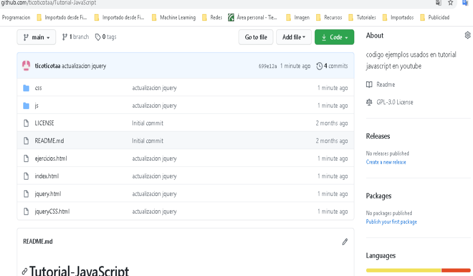Click the README.md file icon
Viewport: 473px width, 276px height.
[x=26, y=141]
